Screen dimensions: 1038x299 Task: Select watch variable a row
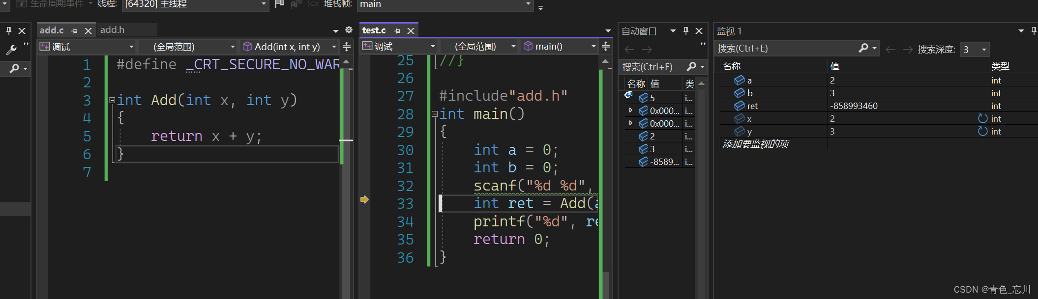click(x=878, y=80)
